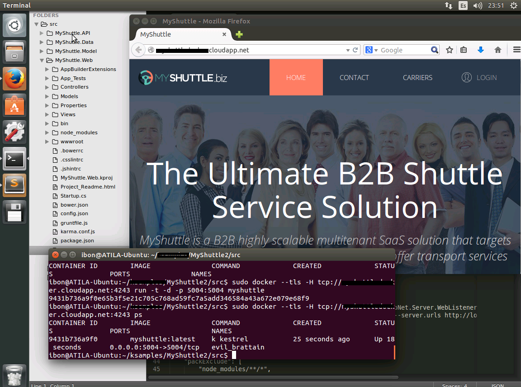Click the Firefox back arrow button
The width and height of the screenshot is (521, 387).
tap(138, 50)
